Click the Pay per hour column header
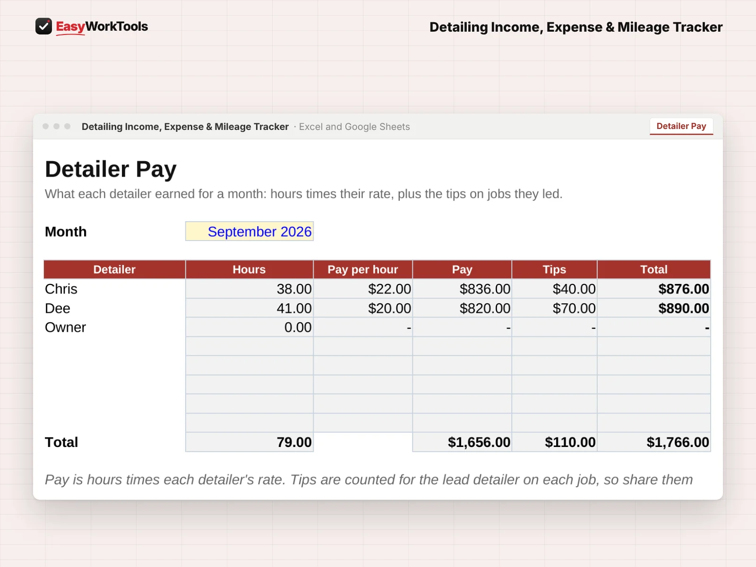Screen dimensions: 756x567 coord(363,269)
